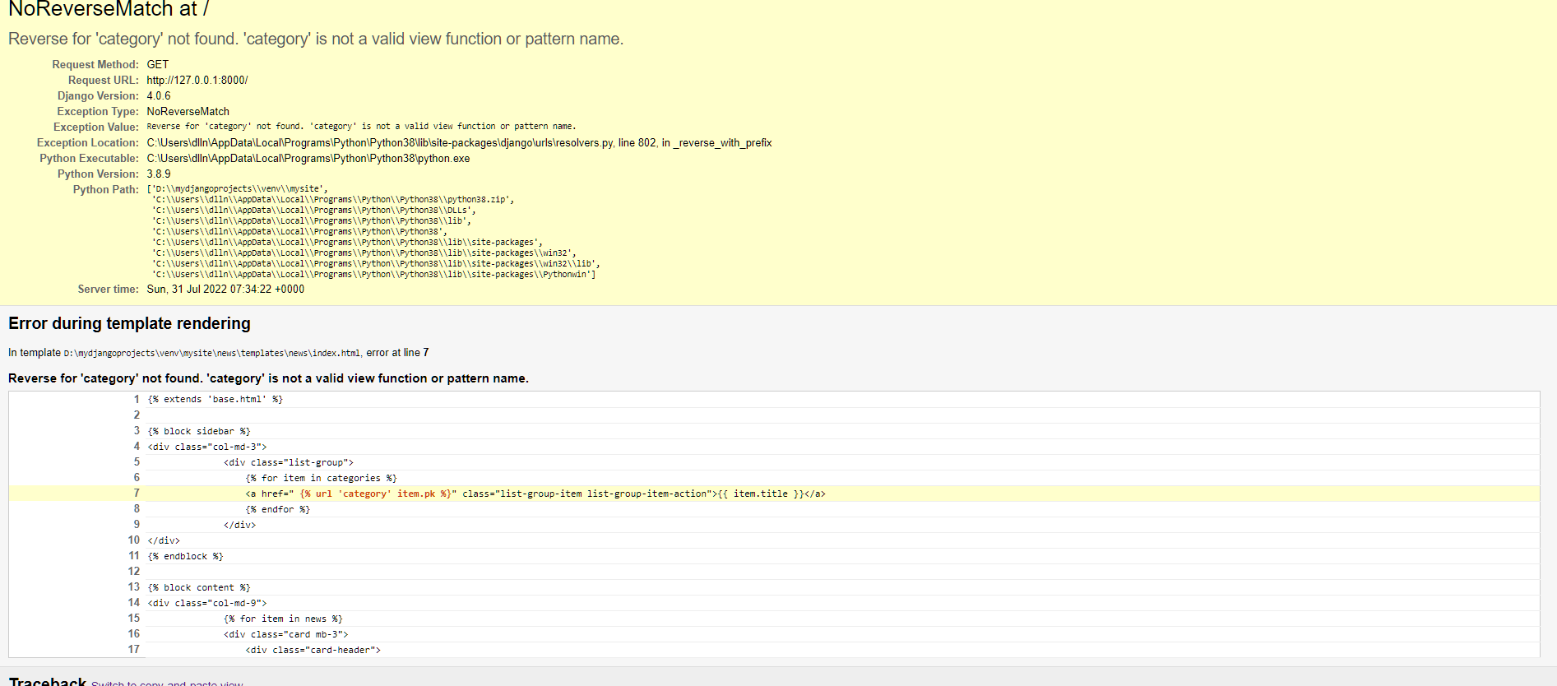The height and width of the screenshot is (686, 1557).
Task: Click code line 4 div class col-md-3
Action: coord(207,447)
